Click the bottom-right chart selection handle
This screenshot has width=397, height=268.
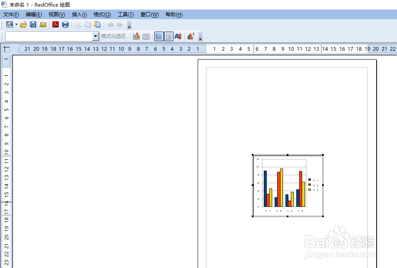click(323, 216)
